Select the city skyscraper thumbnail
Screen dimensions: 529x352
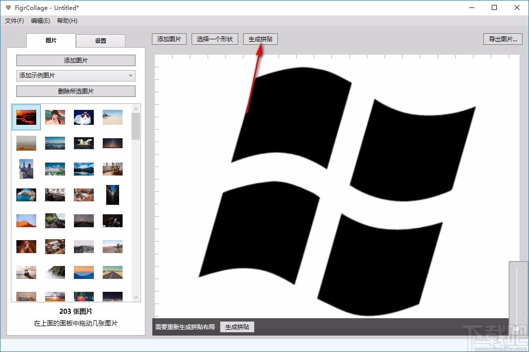(26, 169)
